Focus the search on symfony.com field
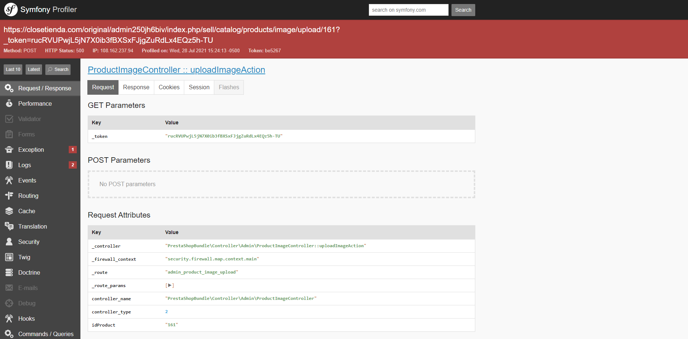Screen dimensions: 688x339 [x=408, y=10]
